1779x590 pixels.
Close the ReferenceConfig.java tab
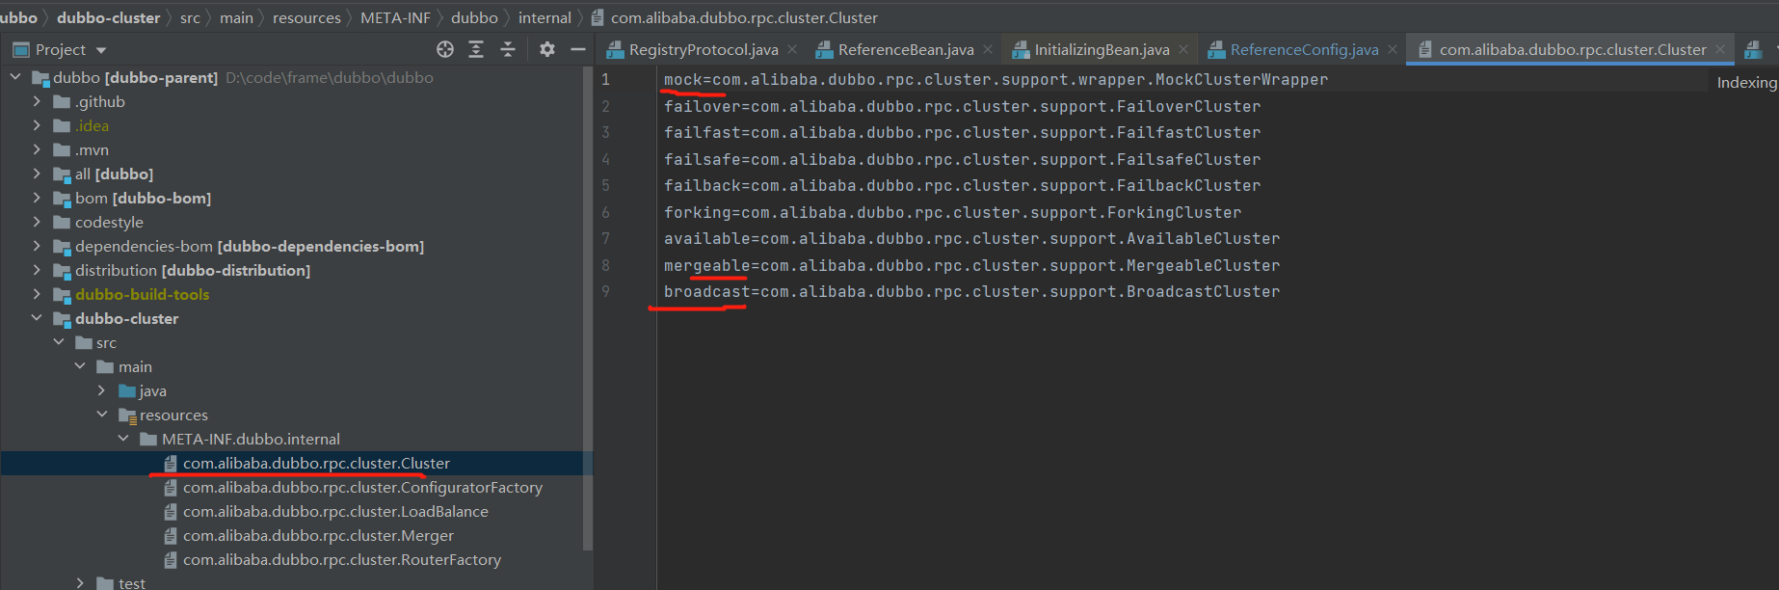(x=1393, y=49)
